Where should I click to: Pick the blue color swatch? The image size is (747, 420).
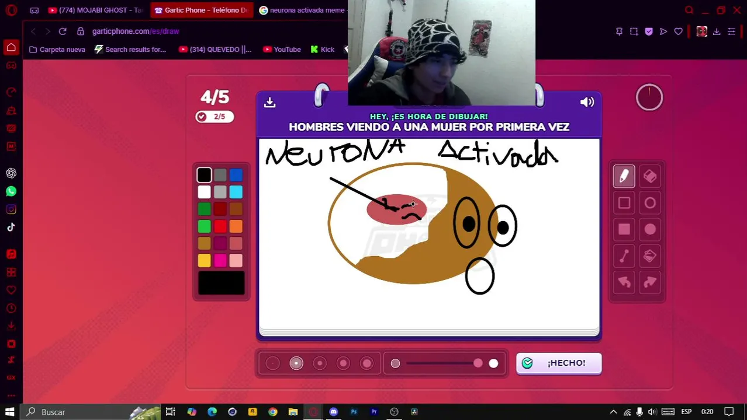[x=236, y=174]
